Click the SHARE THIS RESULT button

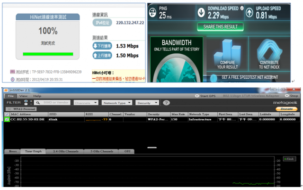click(x=220, y=27)
